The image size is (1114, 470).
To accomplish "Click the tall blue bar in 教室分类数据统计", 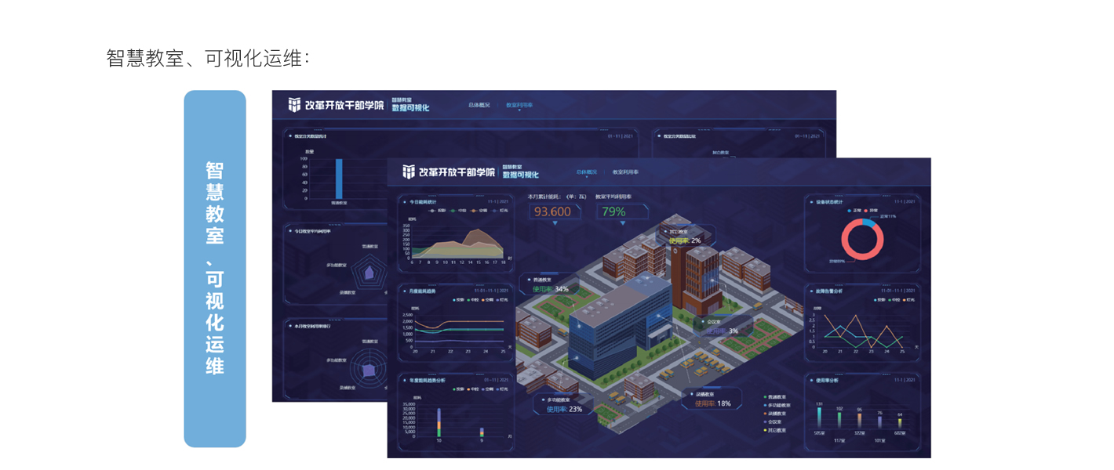I will 339,179.
